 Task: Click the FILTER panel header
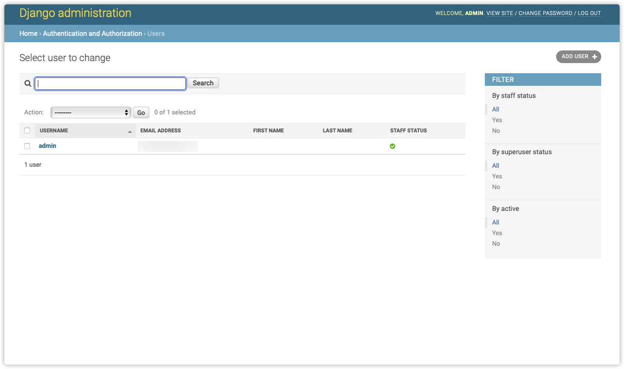pyautogui.click(x=543, y=80)
